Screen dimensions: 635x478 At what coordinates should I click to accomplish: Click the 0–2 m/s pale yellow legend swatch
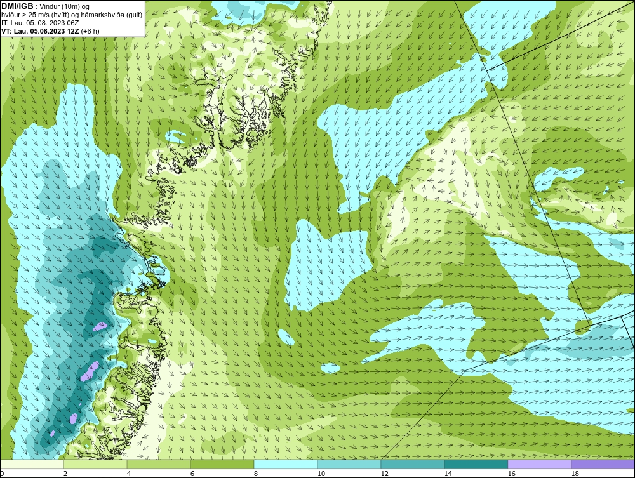pos(32,464)
